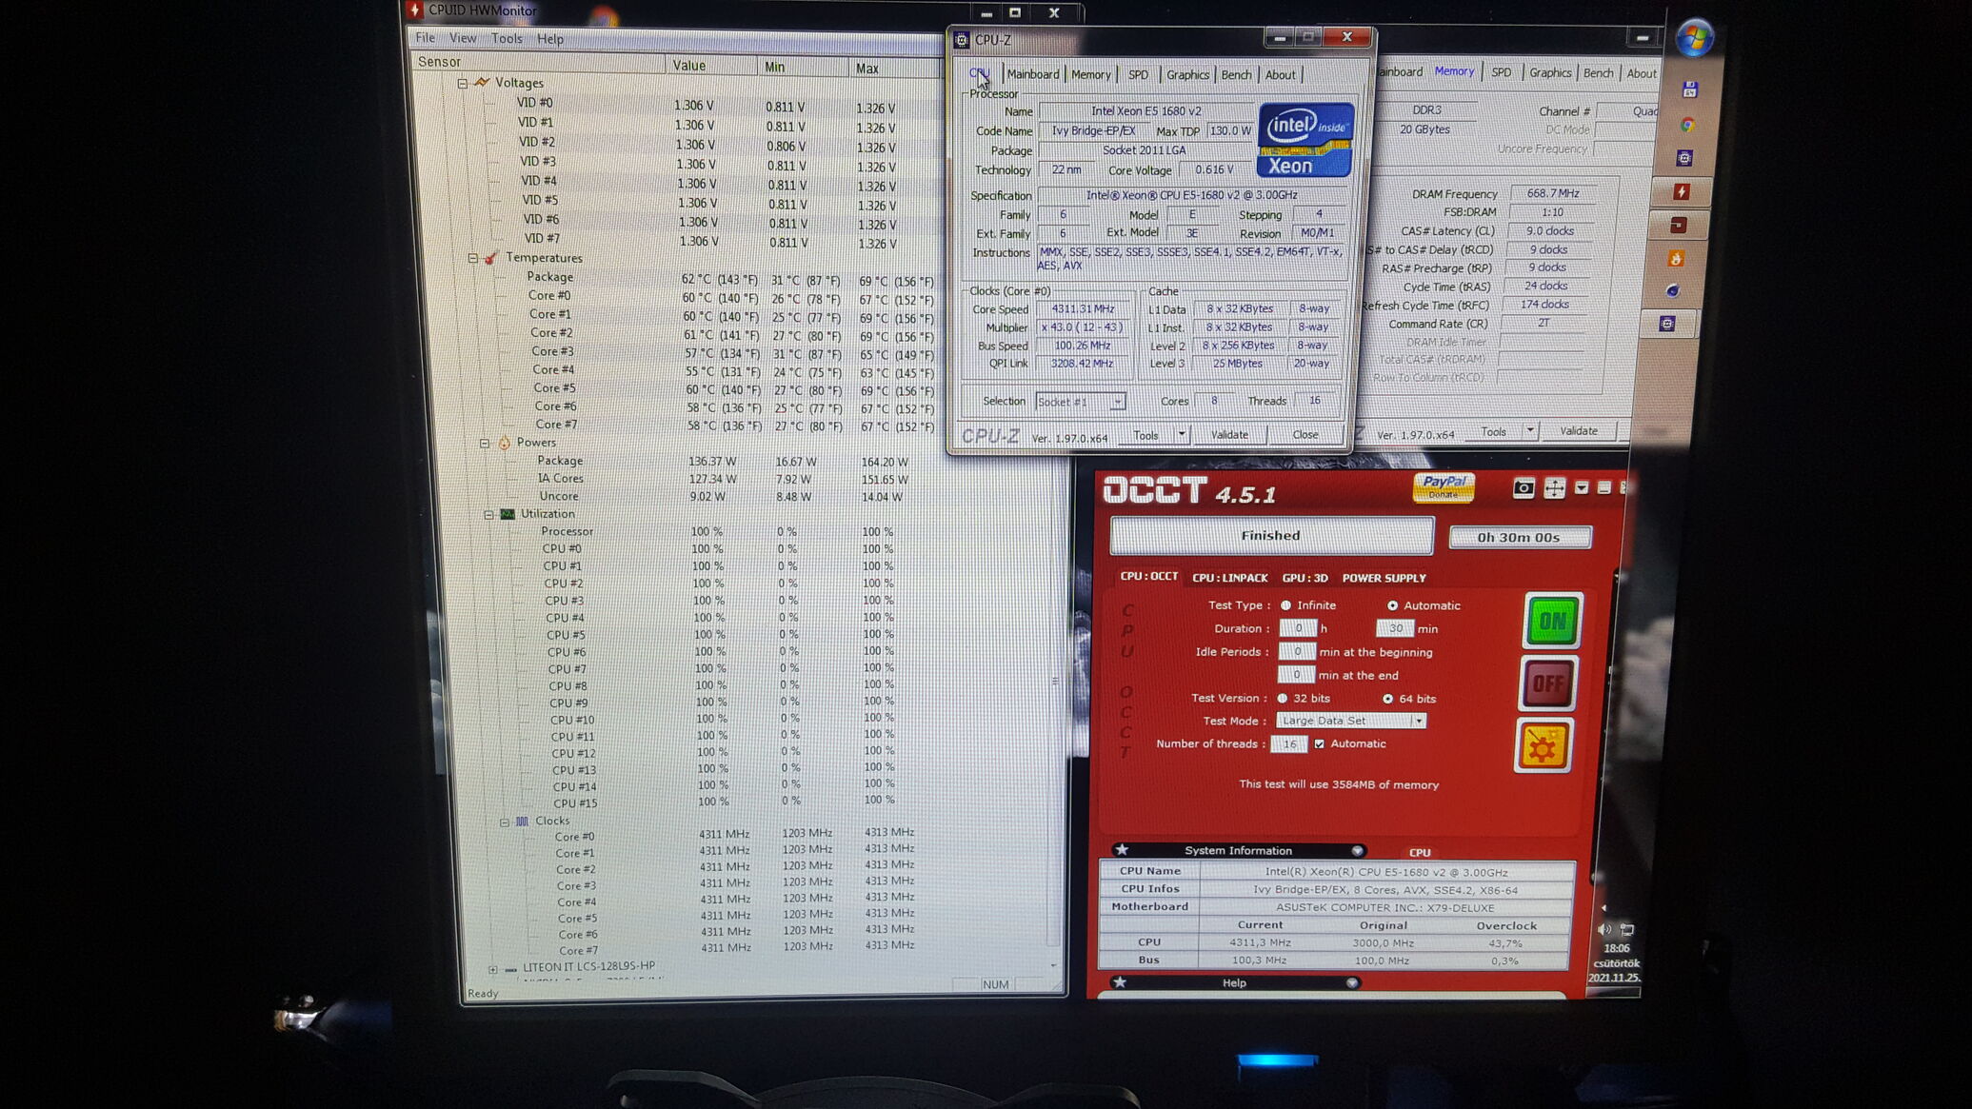Open HWMonitor Help menu
This screenshot has width=1972, height=1109.
pos(549,39)
